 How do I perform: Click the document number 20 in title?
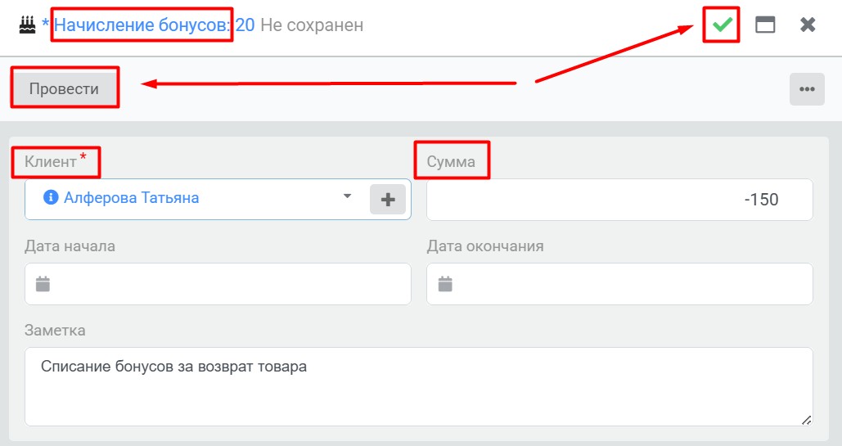click(x=245, y=25)
